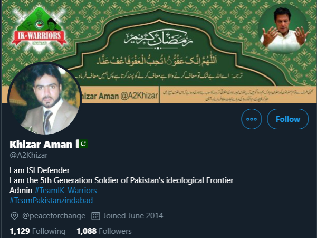The width and height of the screenshot is (317, 238).
Task: Click the Follow button
Action: coord(287,119)
